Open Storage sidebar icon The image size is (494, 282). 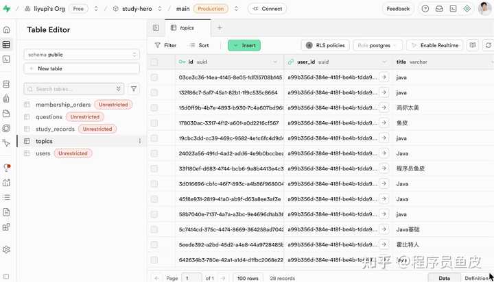click(6, 114)
